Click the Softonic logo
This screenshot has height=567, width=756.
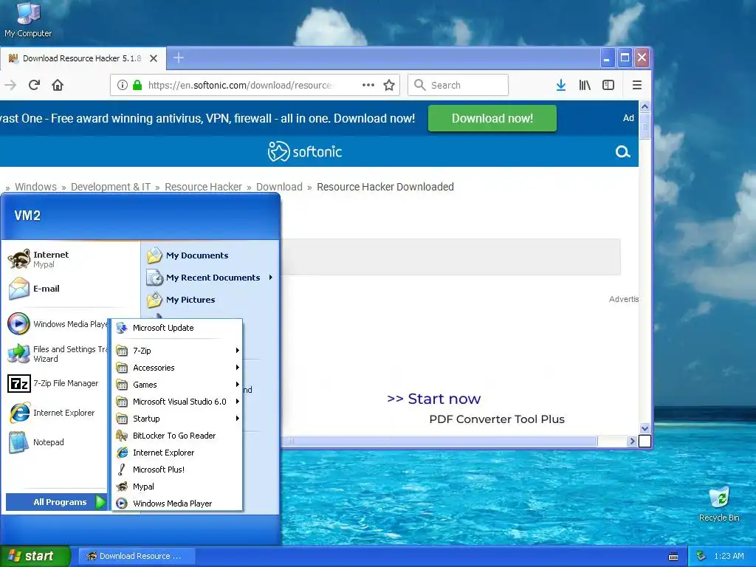coord(305,151)
